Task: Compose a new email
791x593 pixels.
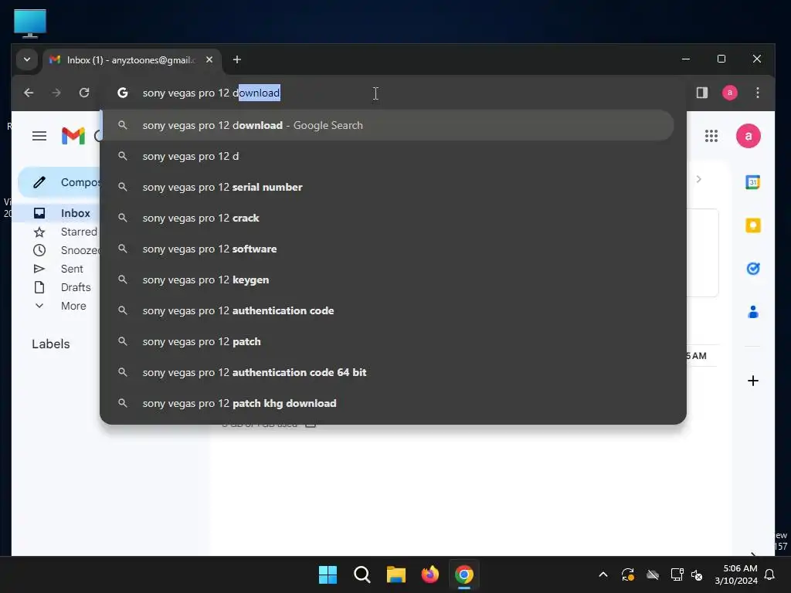Action: pyautogui.click(x=59, y=182)
